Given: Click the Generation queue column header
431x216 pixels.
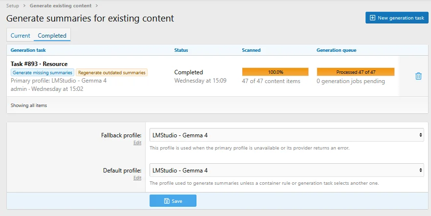Looking at the screenshot, I should tap(336, 50).
